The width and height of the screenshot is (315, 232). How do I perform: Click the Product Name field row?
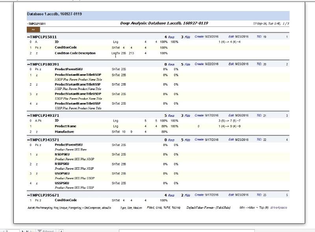point(65,126)
